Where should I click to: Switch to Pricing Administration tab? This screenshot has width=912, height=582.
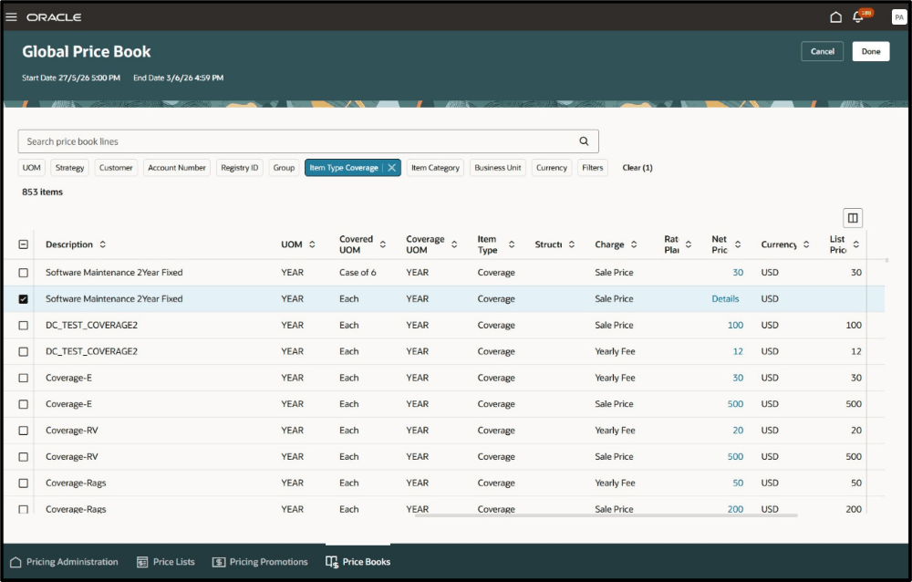click(65, 562)
